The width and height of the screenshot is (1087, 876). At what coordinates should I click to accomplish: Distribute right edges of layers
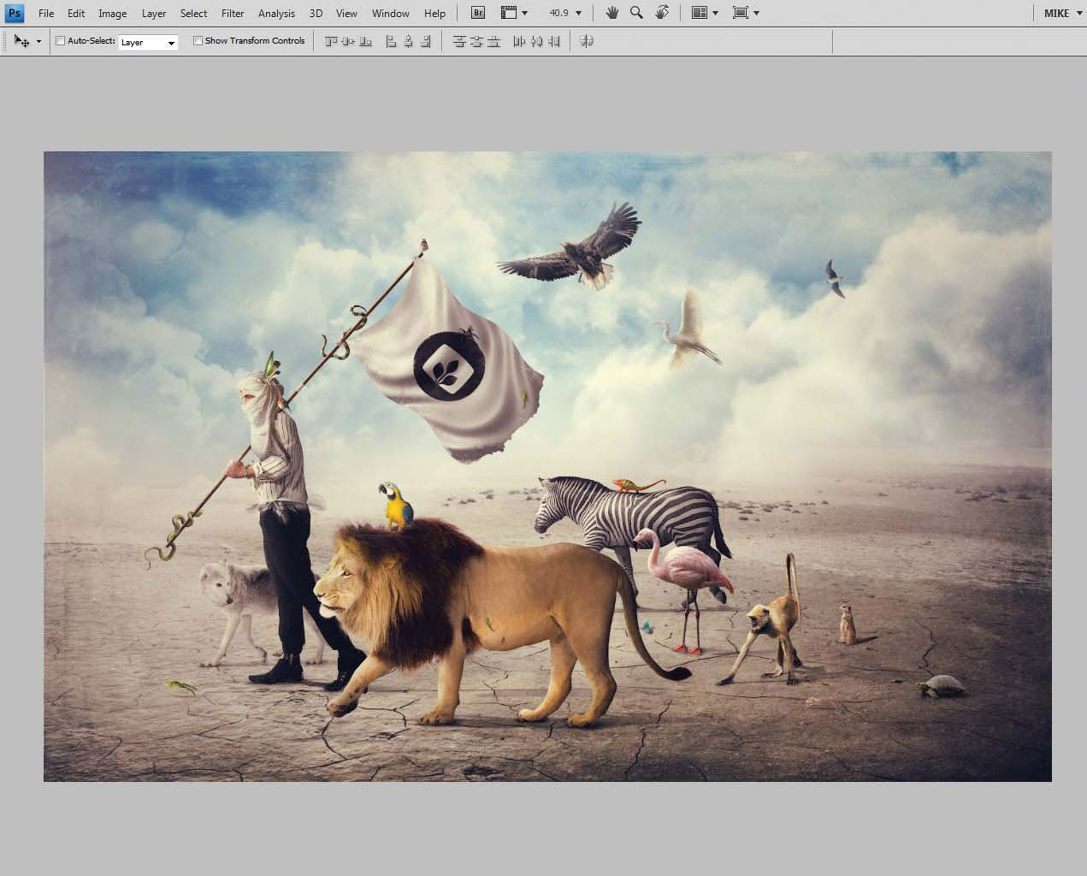(554, 41)
